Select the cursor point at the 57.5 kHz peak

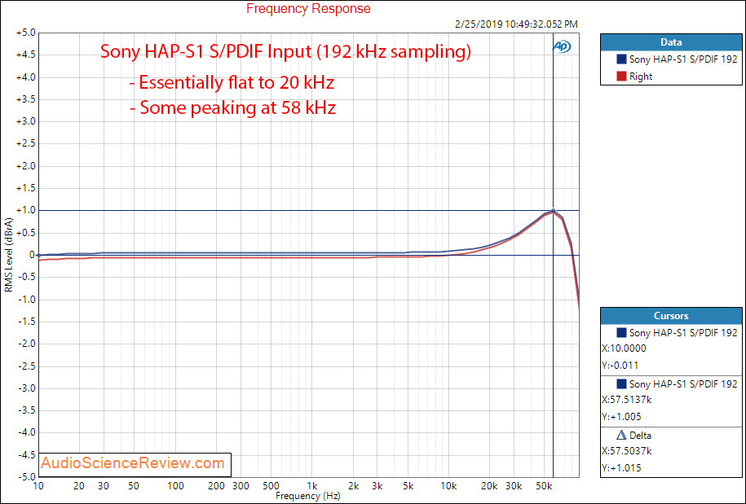click(x=553, y=210)
